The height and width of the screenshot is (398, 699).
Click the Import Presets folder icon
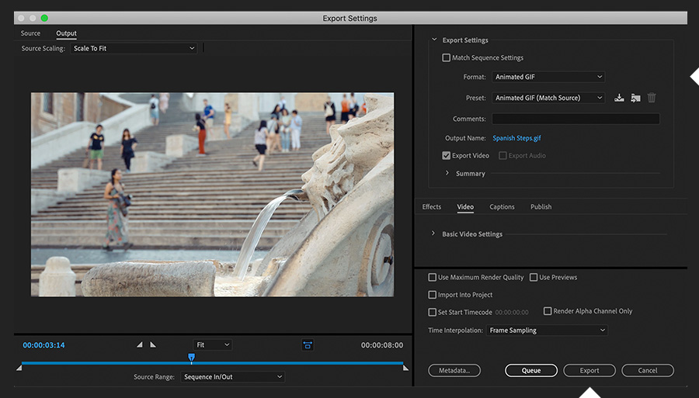pos(635,98)
